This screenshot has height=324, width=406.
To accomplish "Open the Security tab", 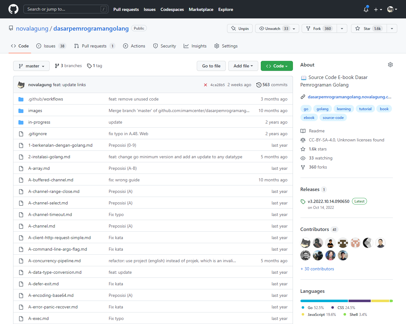I will [165, 46].
